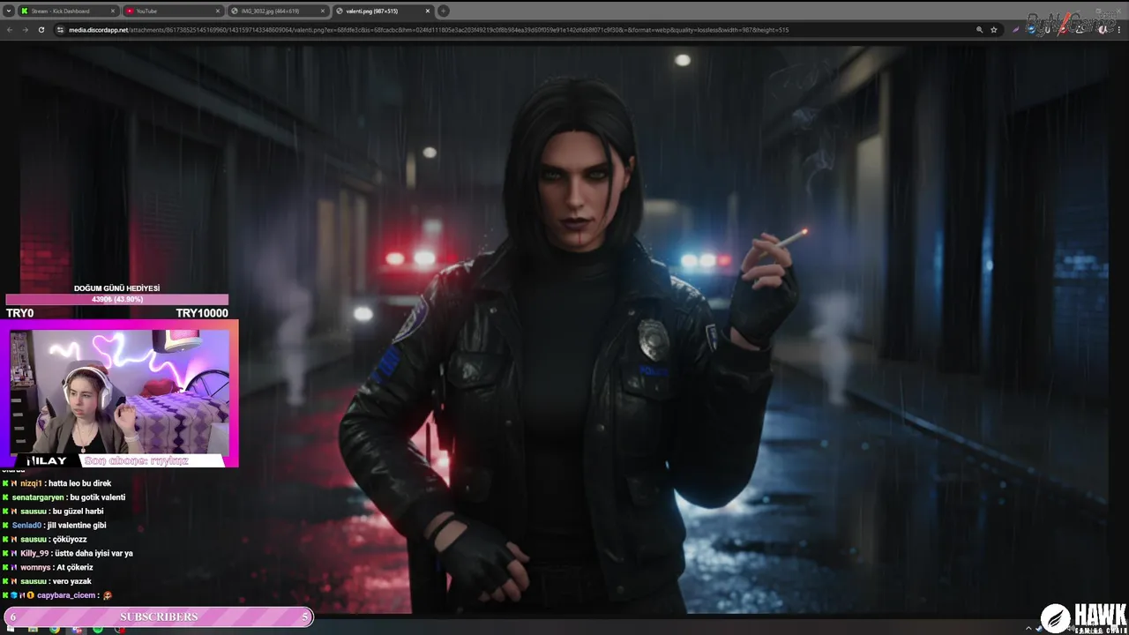
Task: Click chat message 'At çökeriz'
Action: (x=73, y=568)
